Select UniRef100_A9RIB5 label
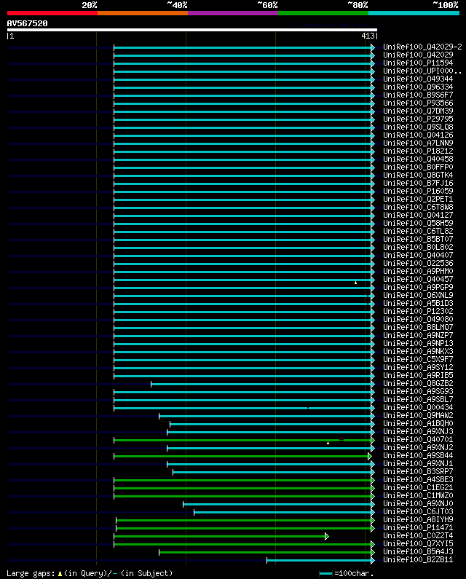Screen dimensions: 466x579 418,376
